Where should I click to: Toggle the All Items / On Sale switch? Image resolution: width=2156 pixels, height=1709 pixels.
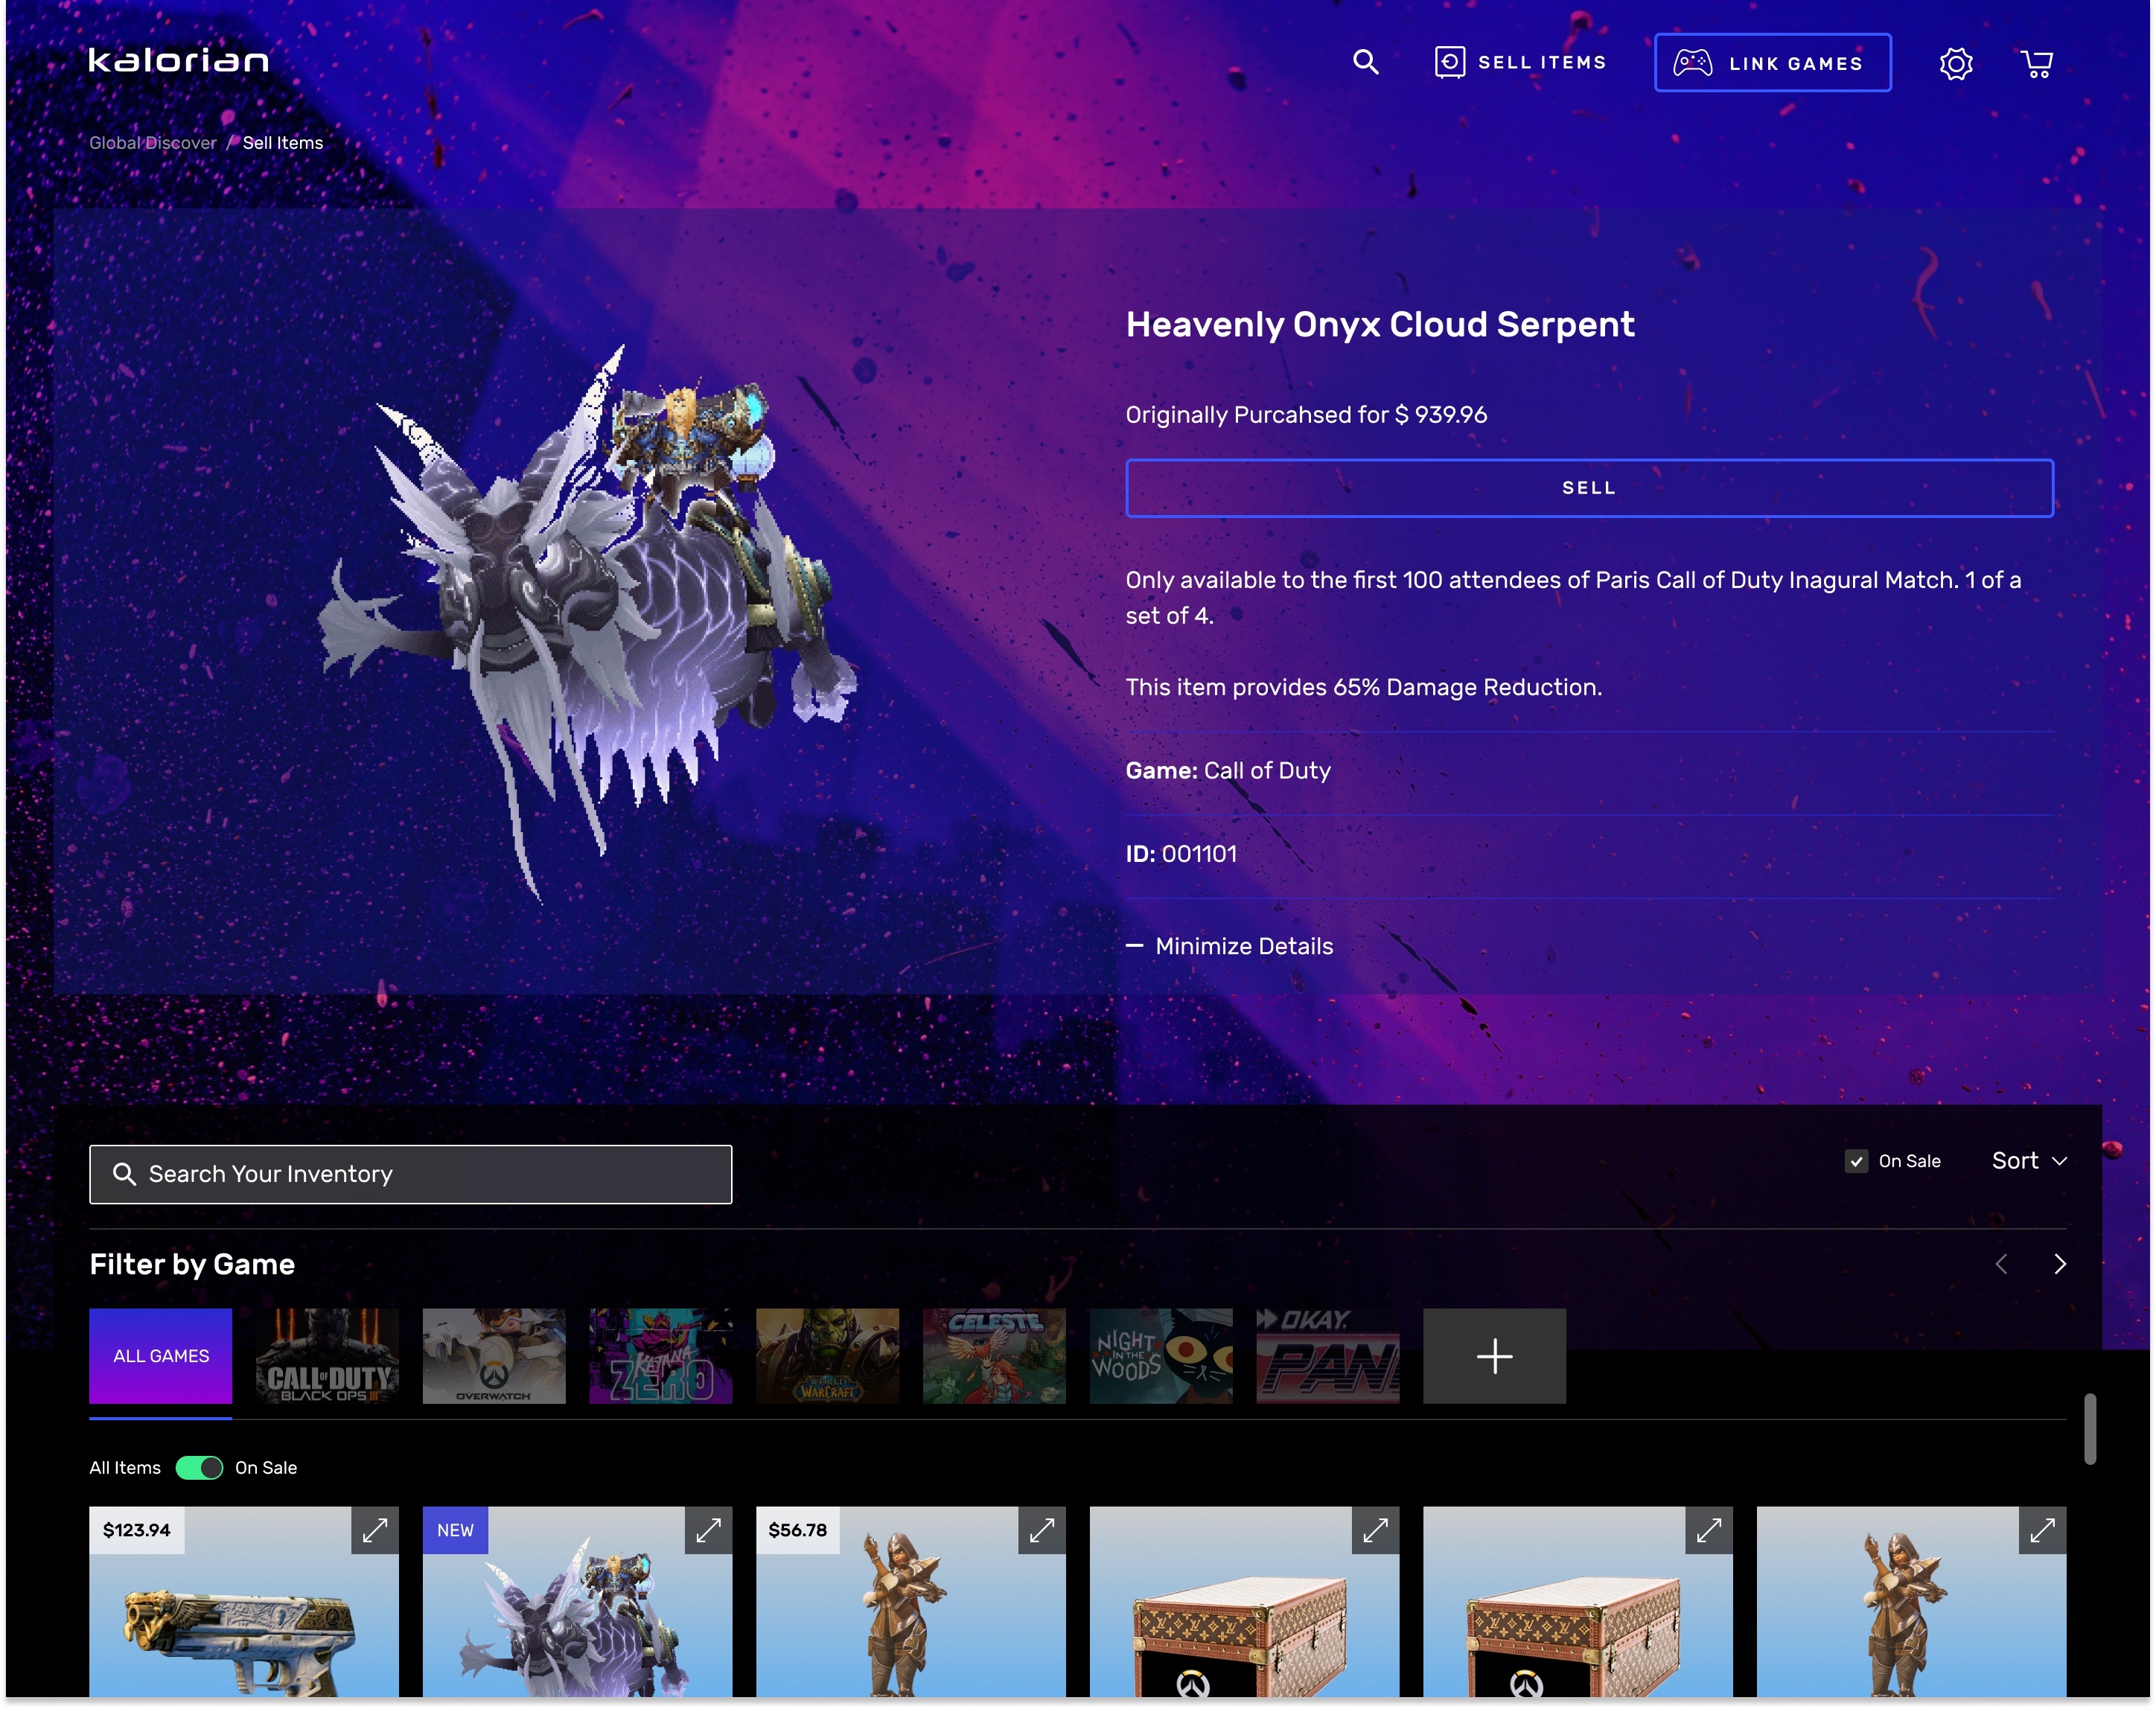[199, 1467]
